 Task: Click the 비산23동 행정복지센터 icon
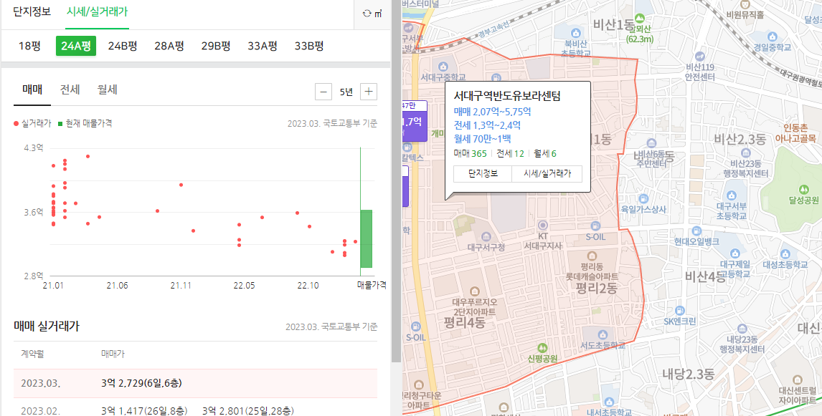pos(745,153)
